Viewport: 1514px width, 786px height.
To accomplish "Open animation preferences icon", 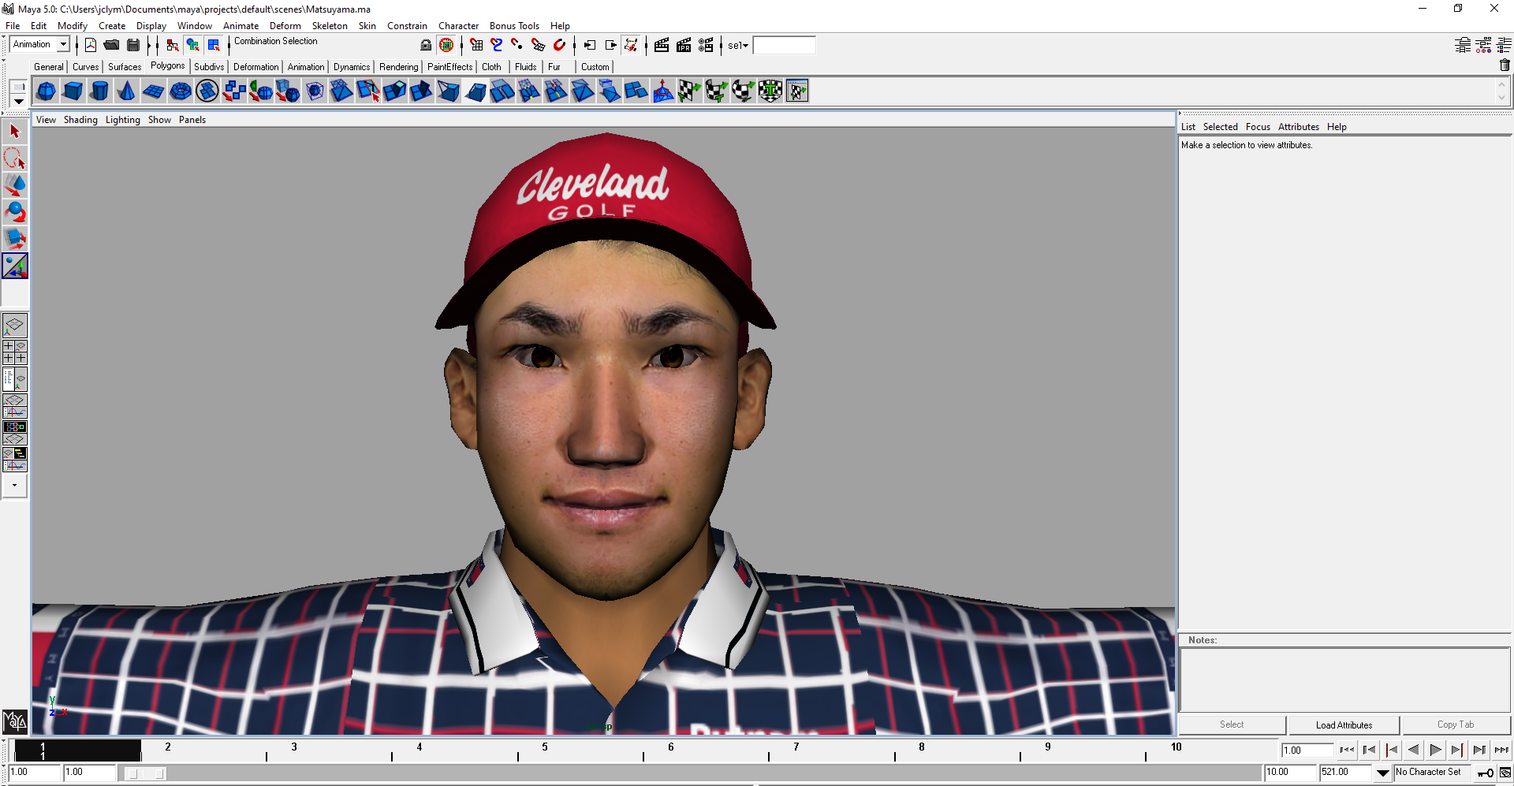I will click(x=1505, y=773).
